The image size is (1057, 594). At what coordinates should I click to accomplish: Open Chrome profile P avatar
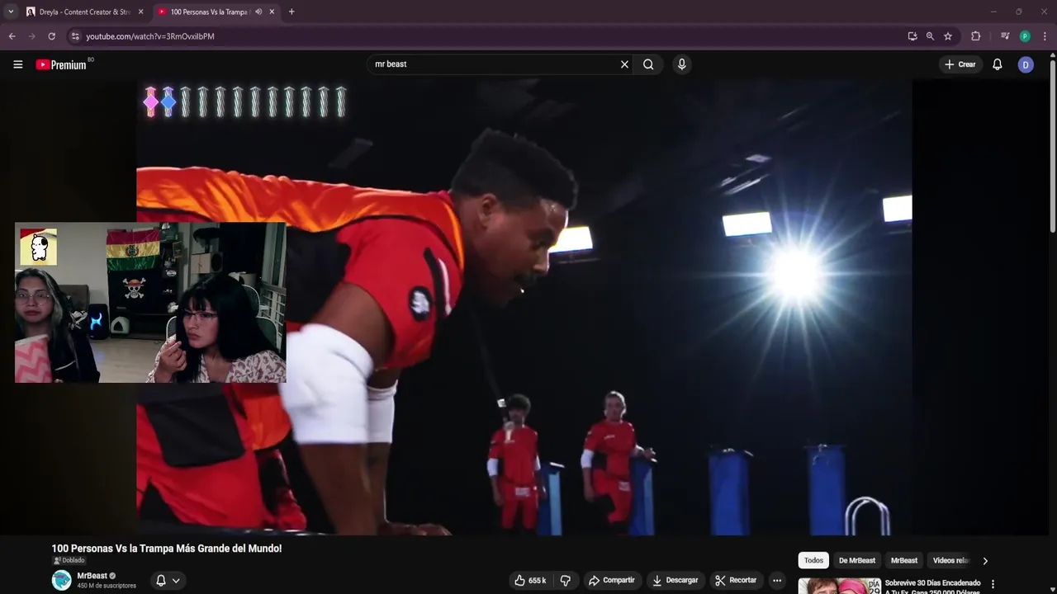1025,36
